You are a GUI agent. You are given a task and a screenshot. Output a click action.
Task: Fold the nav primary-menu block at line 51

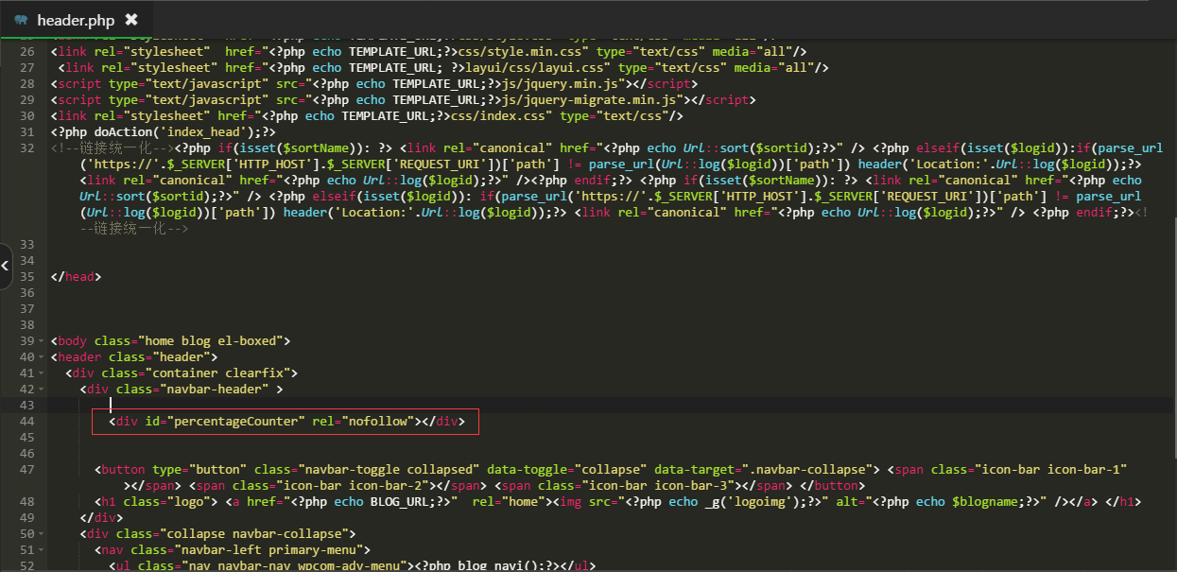[40, 549]
